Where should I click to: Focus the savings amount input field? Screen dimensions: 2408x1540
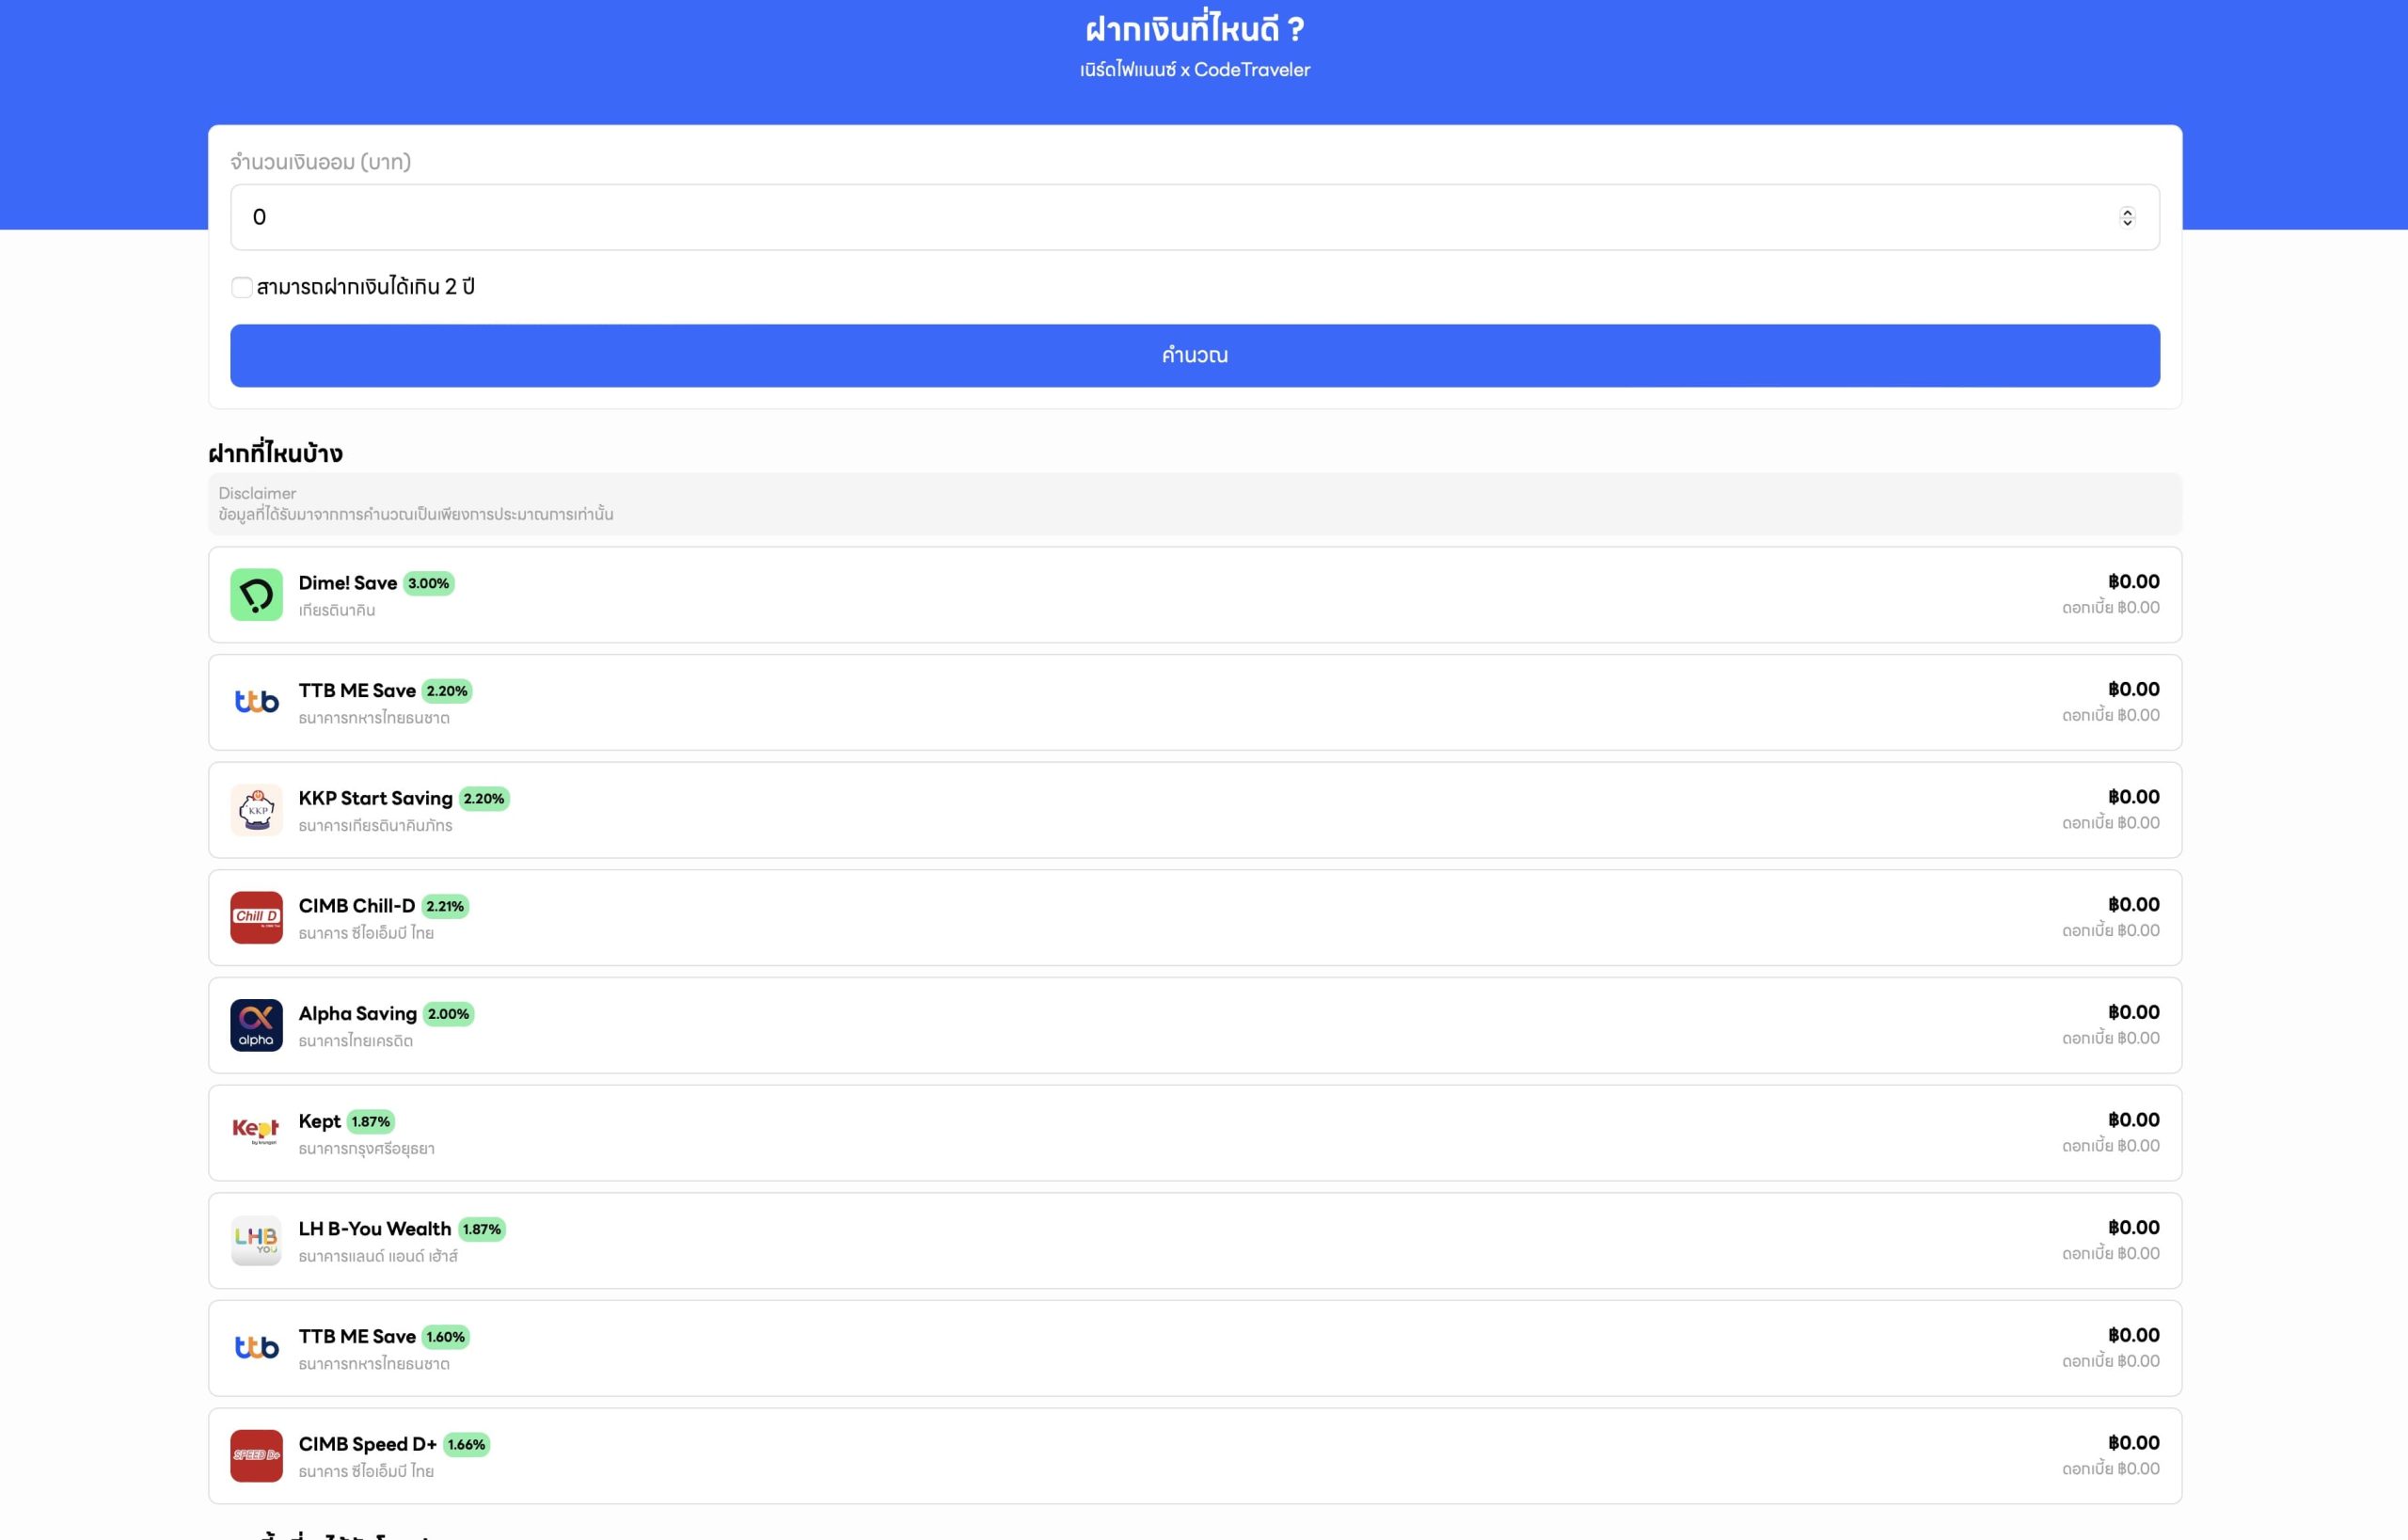coord(1150,217)
